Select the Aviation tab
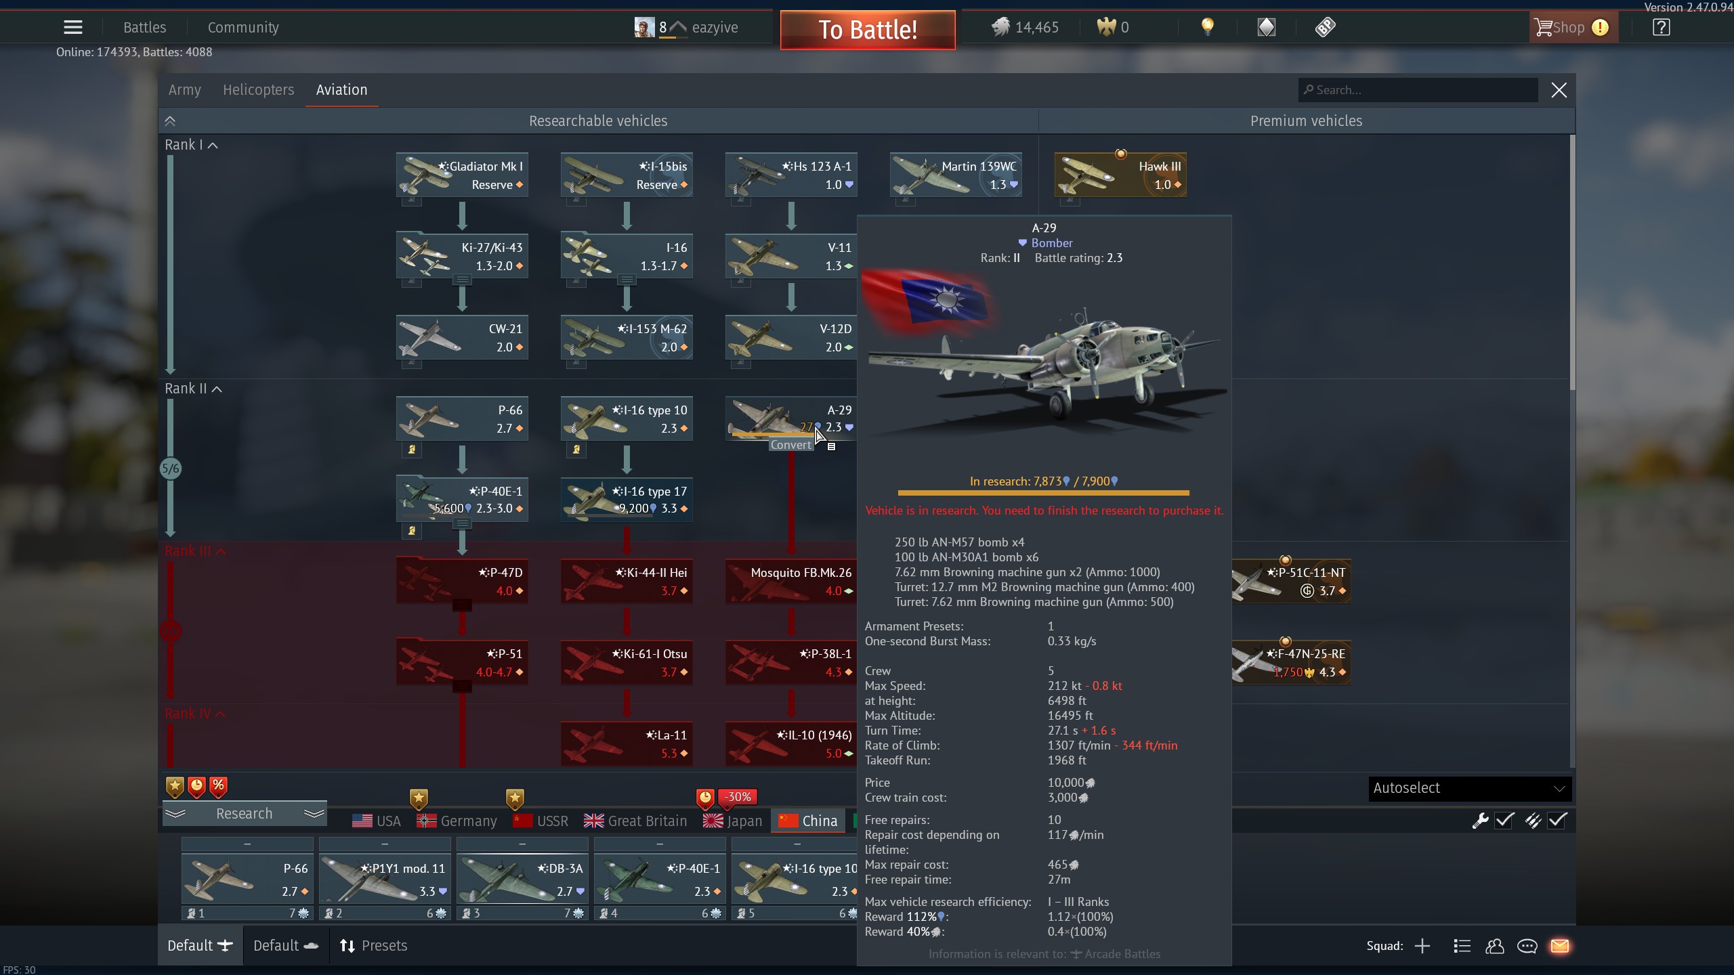Viewport: 1734px width, 975px height. tap(341, 90)
